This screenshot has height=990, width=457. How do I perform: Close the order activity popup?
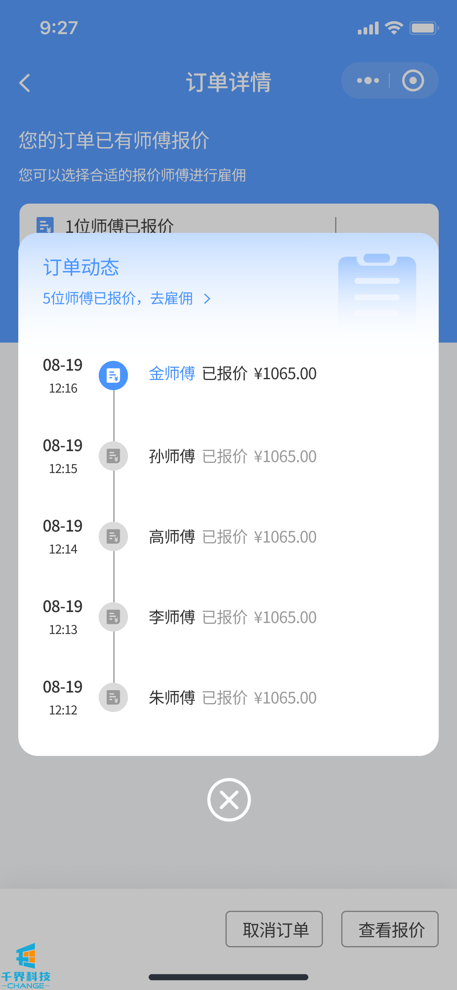click(229, 799)
